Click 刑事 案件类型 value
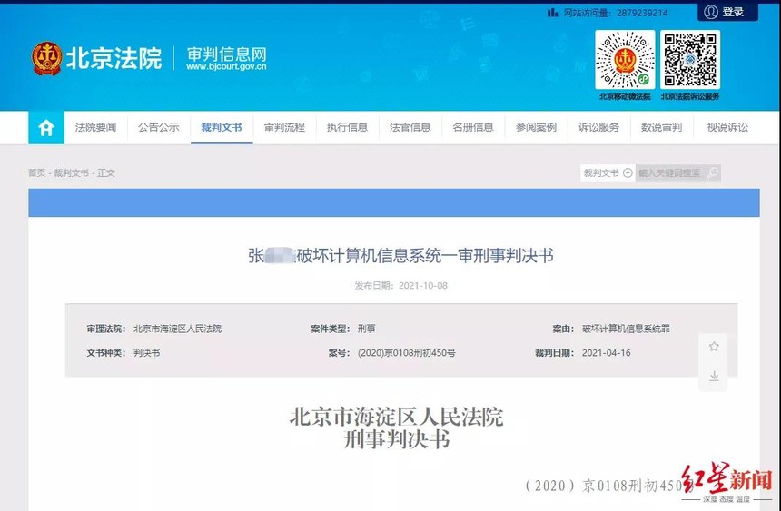 click(367, 329)
